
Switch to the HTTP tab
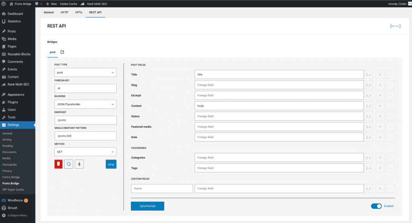(x=64, y=12)
